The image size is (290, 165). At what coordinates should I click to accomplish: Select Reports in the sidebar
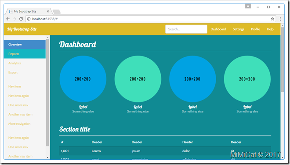click(x=25, y=54)
